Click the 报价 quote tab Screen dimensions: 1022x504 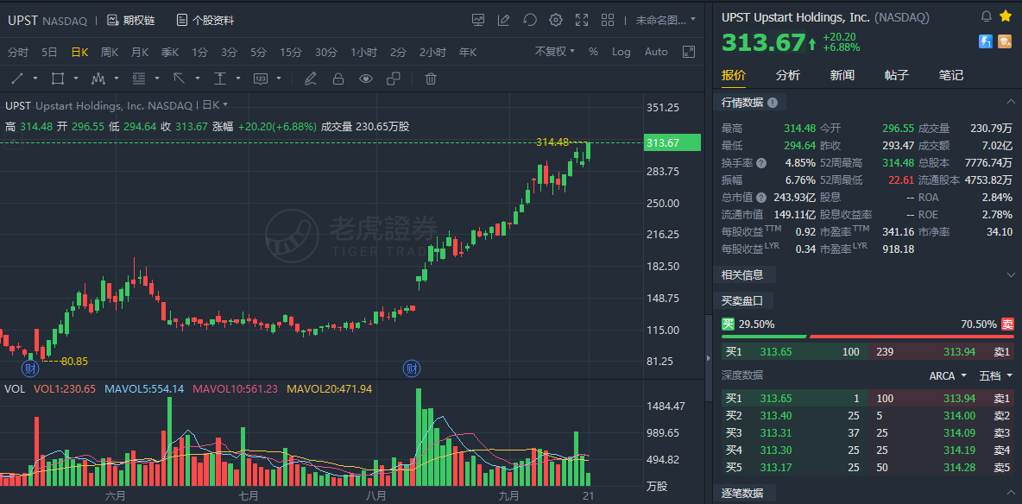pos(733,76)
